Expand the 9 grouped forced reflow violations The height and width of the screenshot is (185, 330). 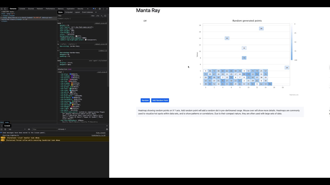3,140
